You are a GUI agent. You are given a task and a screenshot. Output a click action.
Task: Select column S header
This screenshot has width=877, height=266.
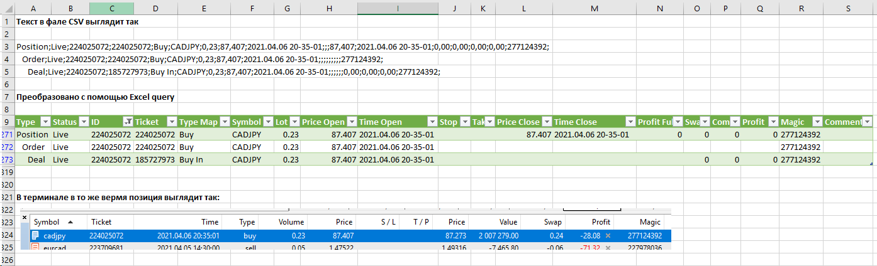(849, 8)
